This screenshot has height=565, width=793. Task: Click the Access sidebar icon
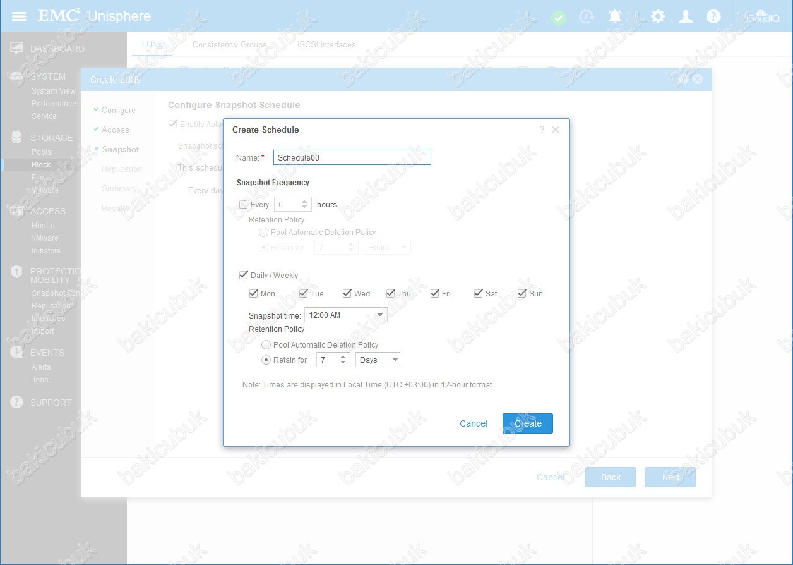pos(17,211)
